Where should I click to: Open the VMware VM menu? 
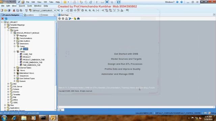pyautogui.click(x=45, y=2)
